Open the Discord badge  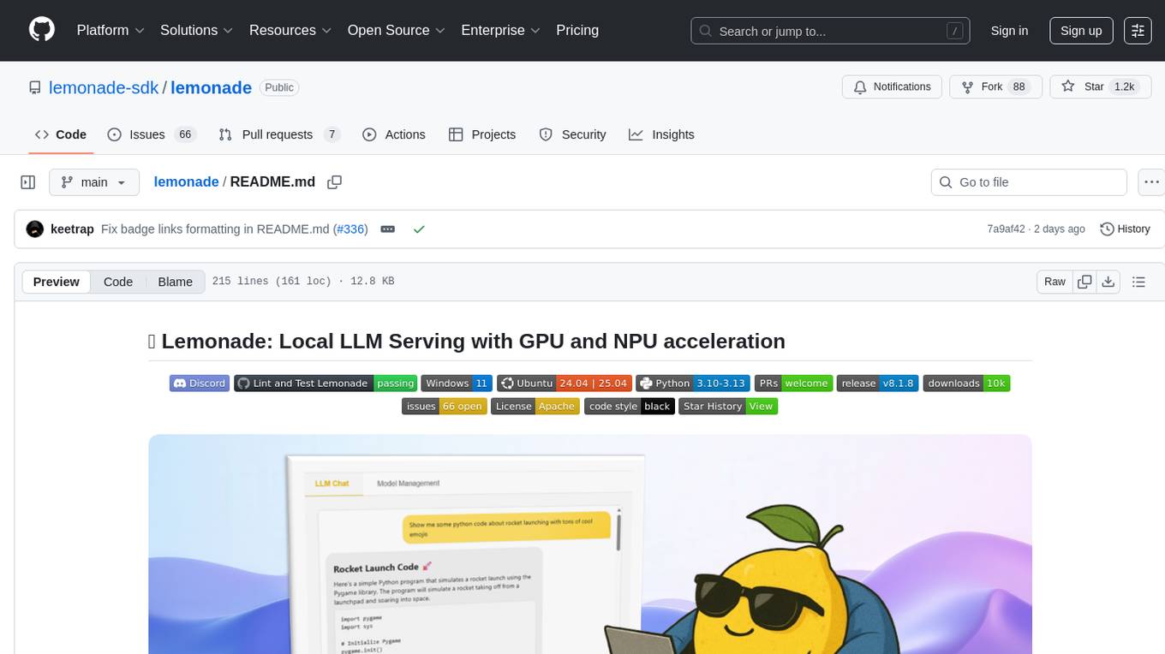point(200,383)
